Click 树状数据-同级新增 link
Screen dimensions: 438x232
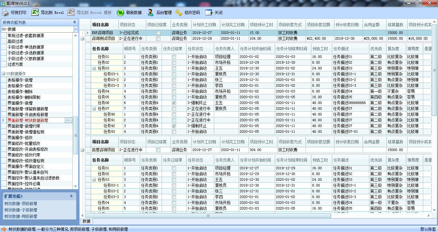(21, 216)
